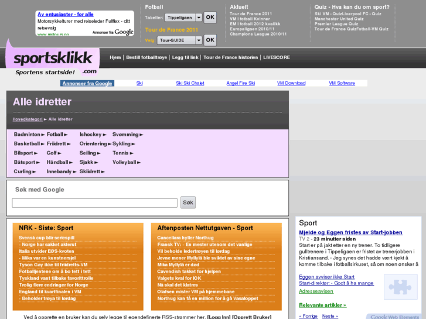Click the VM Software ad link

(x=342, y=83)
